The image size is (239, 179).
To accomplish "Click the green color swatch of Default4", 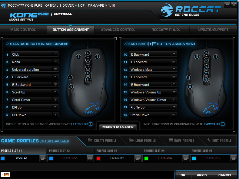I will click(146, 159).
